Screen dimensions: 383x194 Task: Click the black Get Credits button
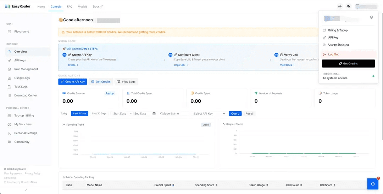click(x=348, y=63)
